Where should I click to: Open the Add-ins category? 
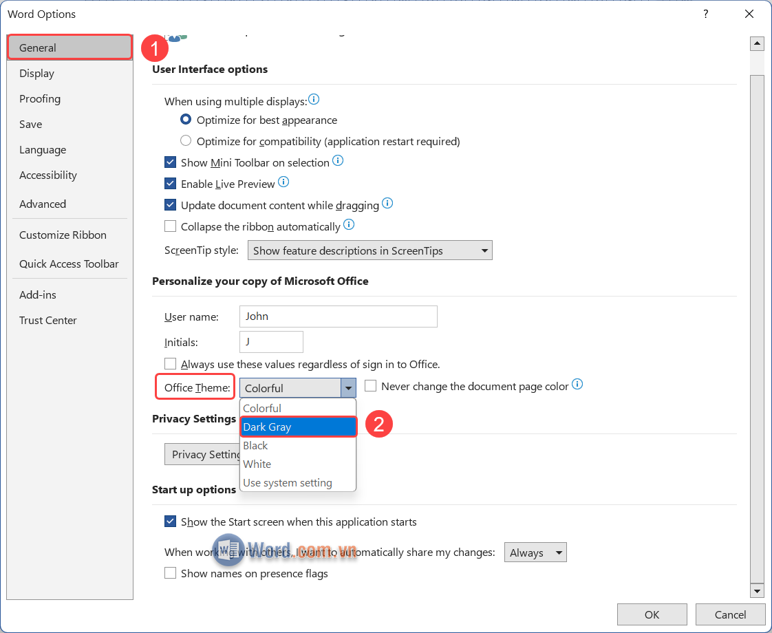70,295
